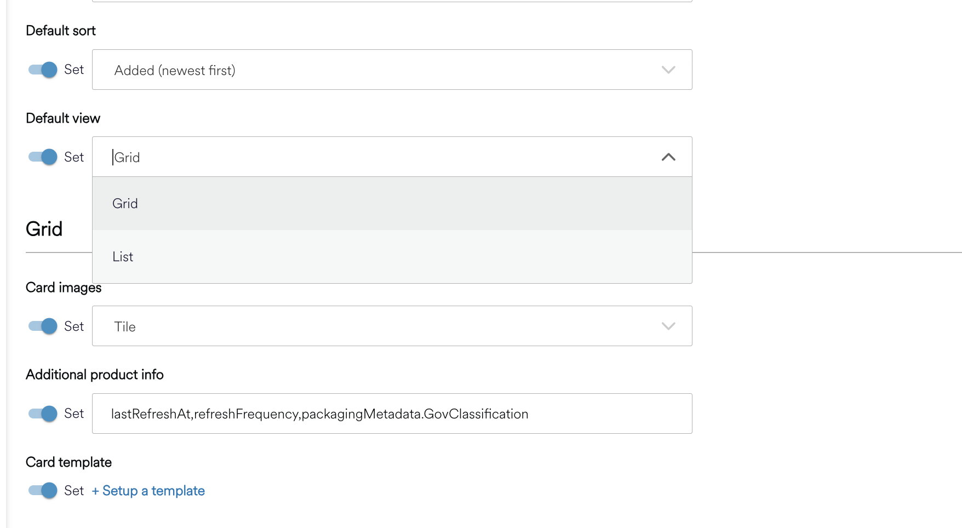Screen dimensions: 962x528
Task: Click the Card images chevron-down arrow
Action: click(668, 326)
